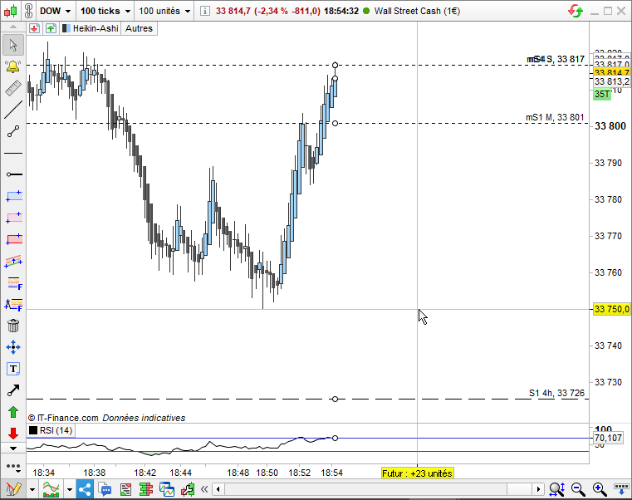Open the news list icon

click(x=125, y=489)
